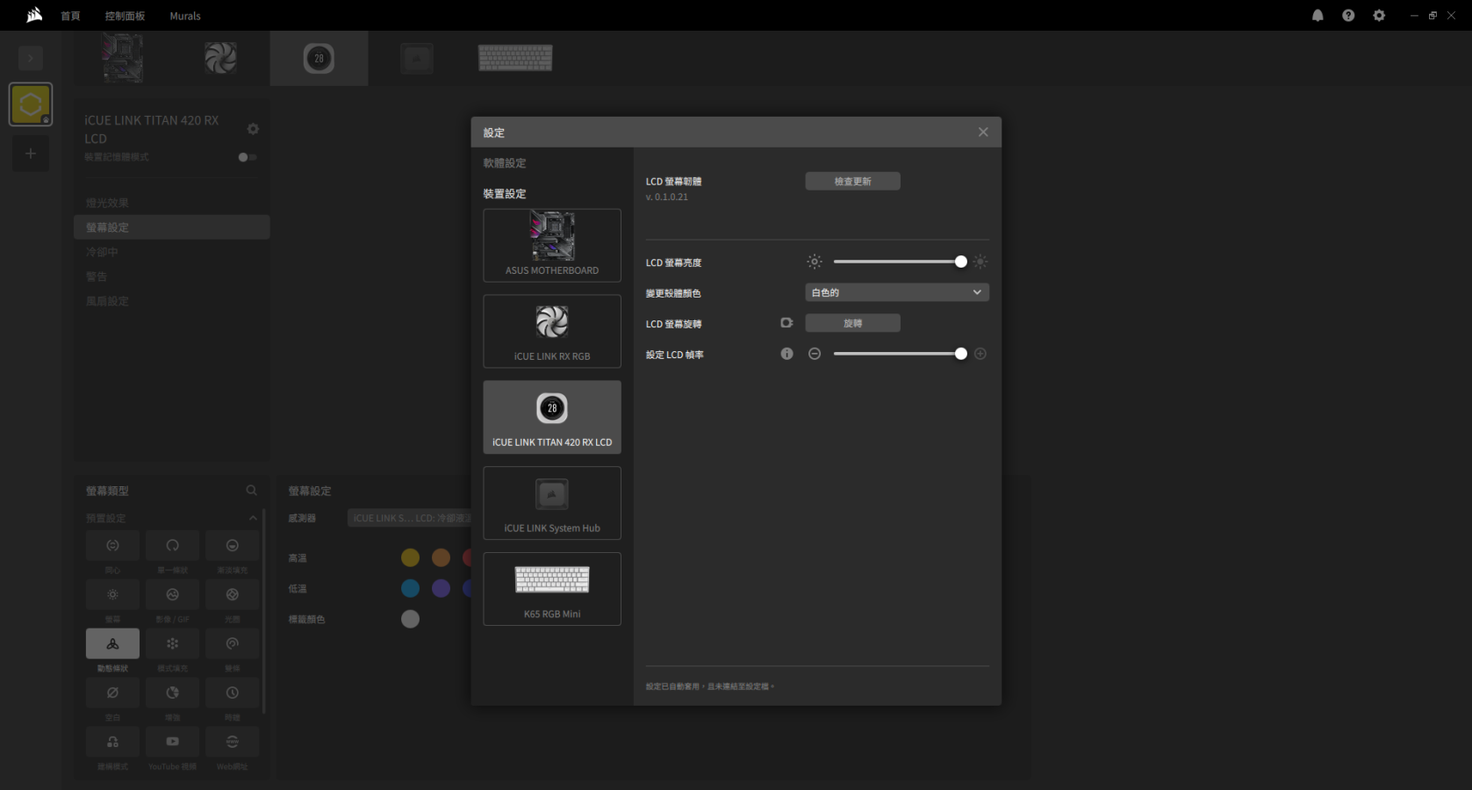Collapse the 預置設定 section
Image resolution: width=1472 pixels, height=790 pixels.
tap(253, 518)
